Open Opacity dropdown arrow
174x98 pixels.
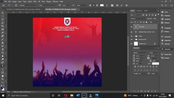(158, 19)
